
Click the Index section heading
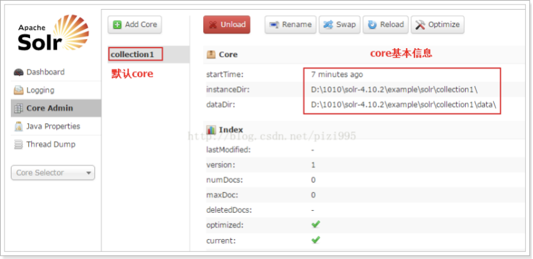tap(231, 129)
